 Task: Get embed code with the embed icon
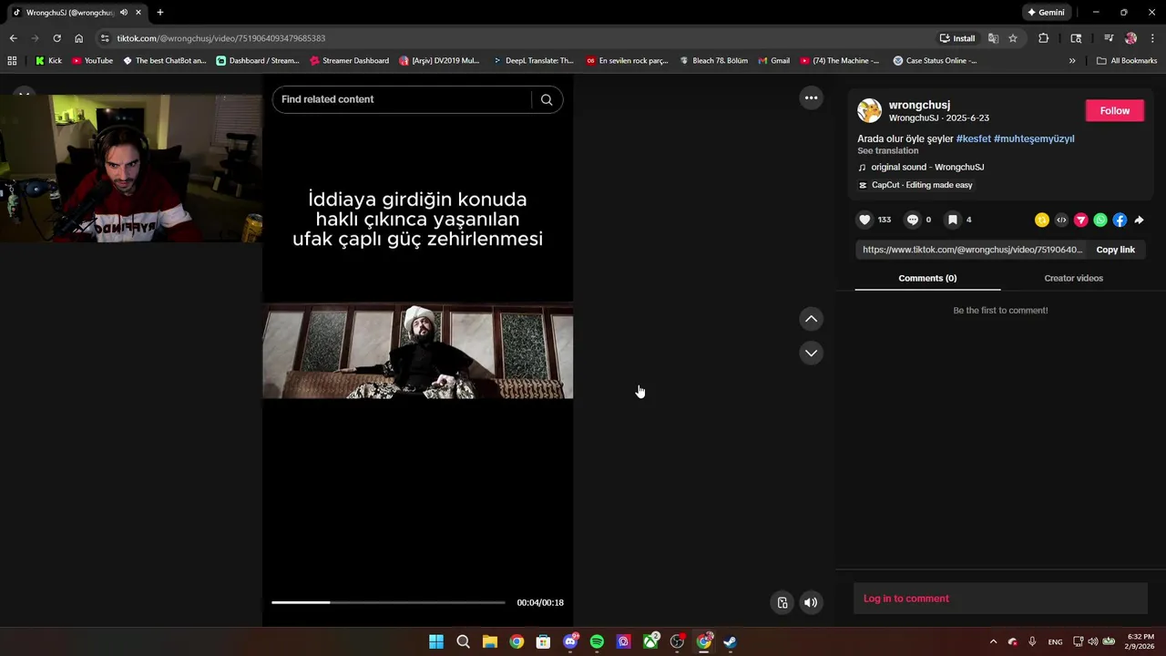[1061, 220]
